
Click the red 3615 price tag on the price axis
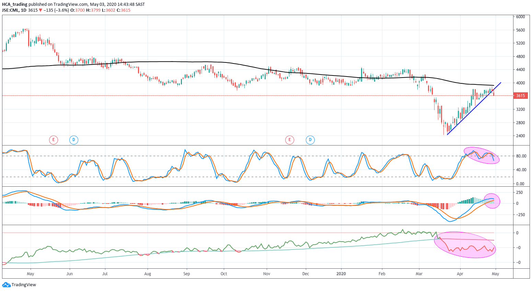(521, 96)
